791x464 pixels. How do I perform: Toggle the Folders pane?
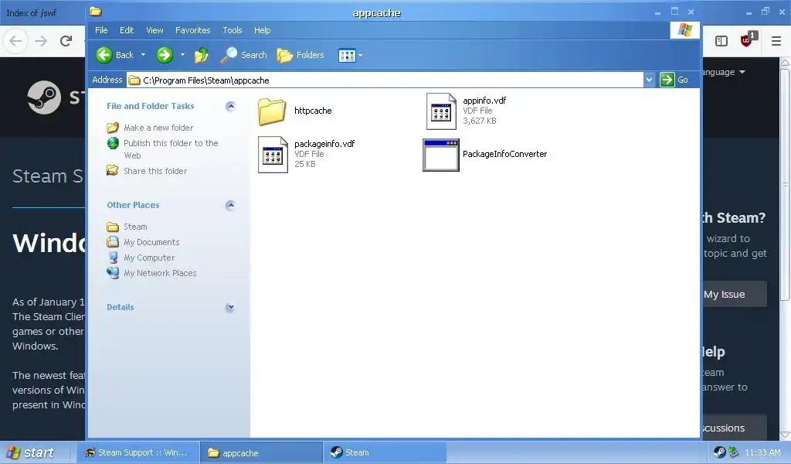(x=300, y=55)
